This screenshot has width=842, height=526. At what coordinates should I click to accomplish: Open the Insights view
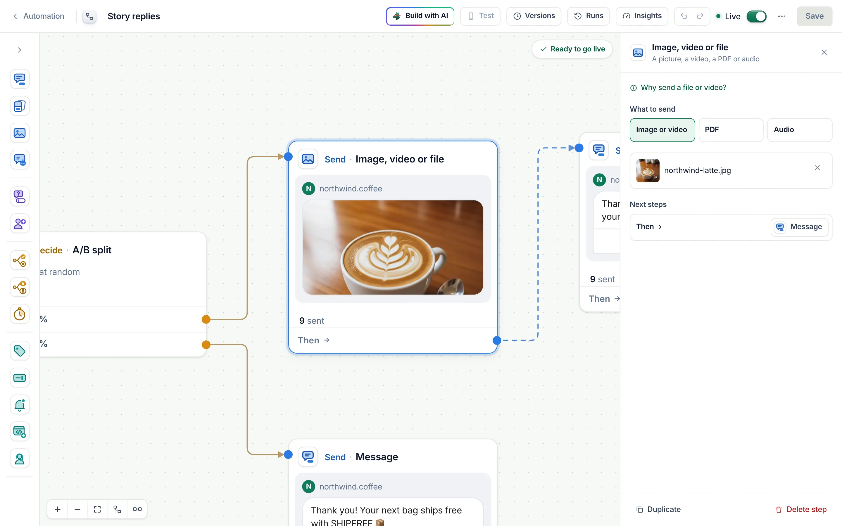tap(642, 16)
